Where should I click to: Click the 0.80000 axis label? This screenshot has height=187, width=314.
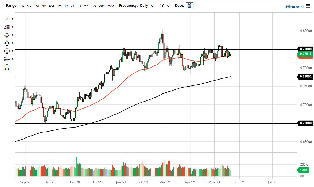point(306,31)
